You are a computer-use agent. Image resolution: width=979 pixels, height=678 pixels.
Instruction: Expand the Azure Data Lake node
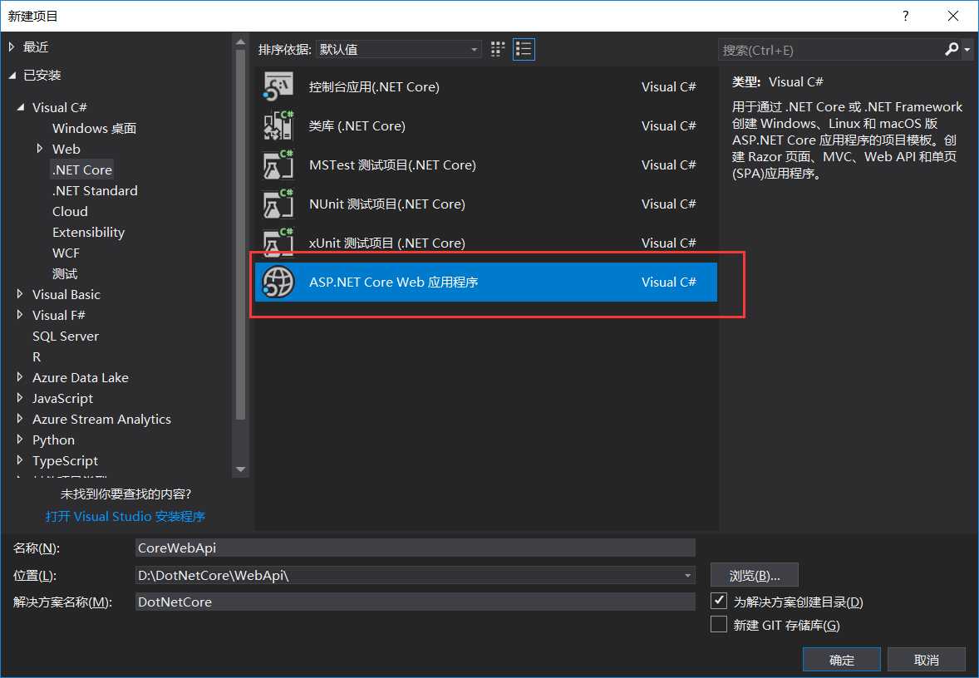click(x=20, y=377)
